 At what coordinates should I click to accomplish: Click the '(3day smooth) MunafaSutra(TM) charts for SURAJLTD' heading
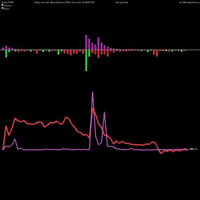64,2
